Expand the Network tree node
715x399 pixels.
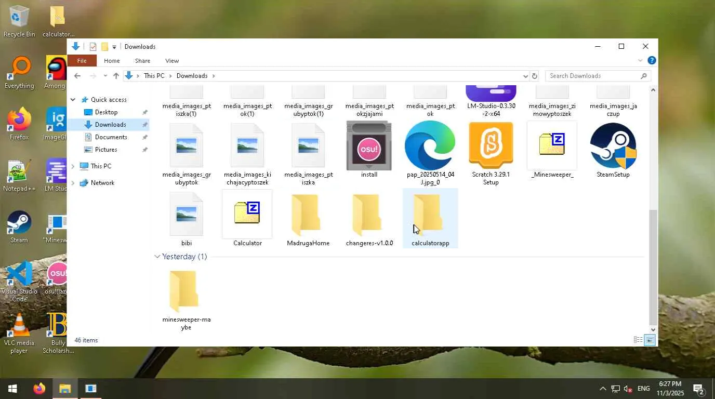tap(73, 183)
